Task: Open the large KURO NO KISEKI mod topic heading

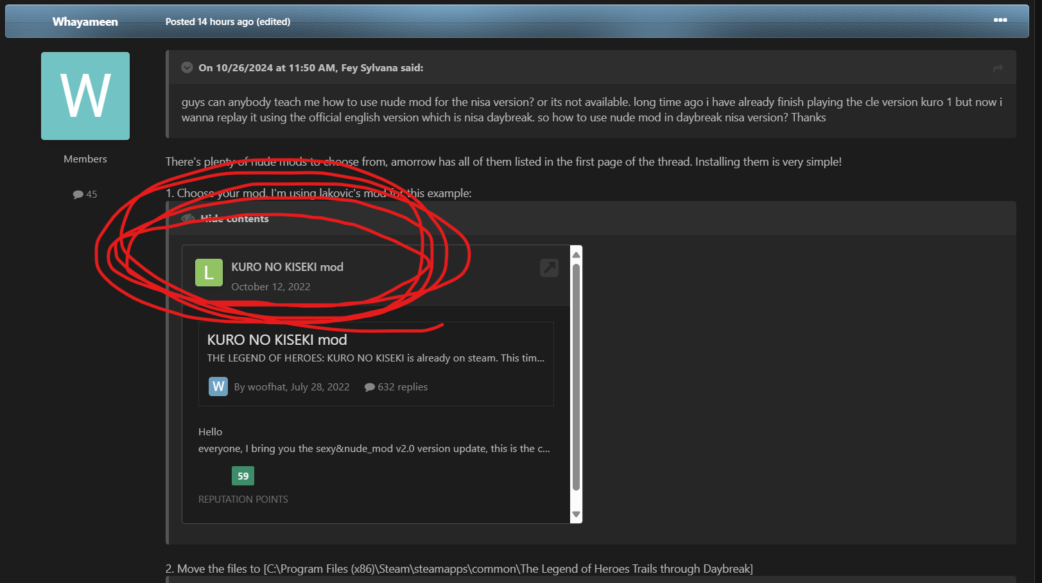Action: [x=277, y=340]
